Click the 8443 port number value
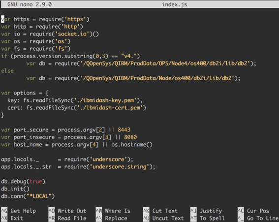The height and width of the screenshot is (222, 279). [x=124, y=129]
